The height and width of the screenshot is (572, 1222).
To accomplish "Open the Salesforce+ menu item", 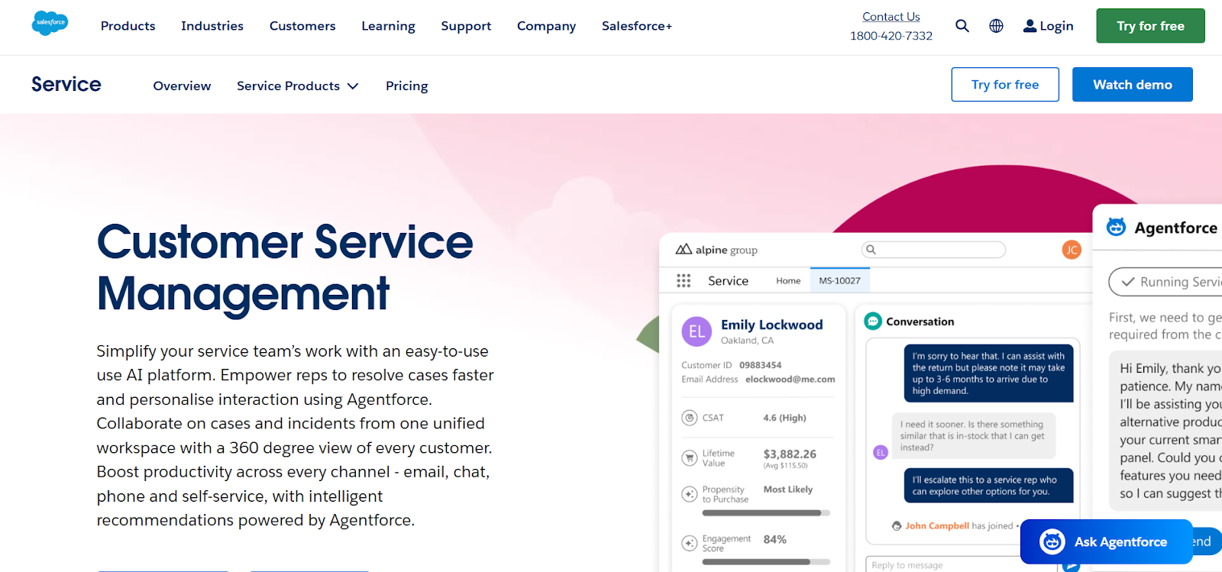I will tap(637, 26).
